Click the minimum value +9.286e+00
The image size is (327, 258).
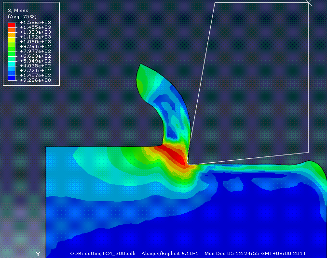pos(36,80)
